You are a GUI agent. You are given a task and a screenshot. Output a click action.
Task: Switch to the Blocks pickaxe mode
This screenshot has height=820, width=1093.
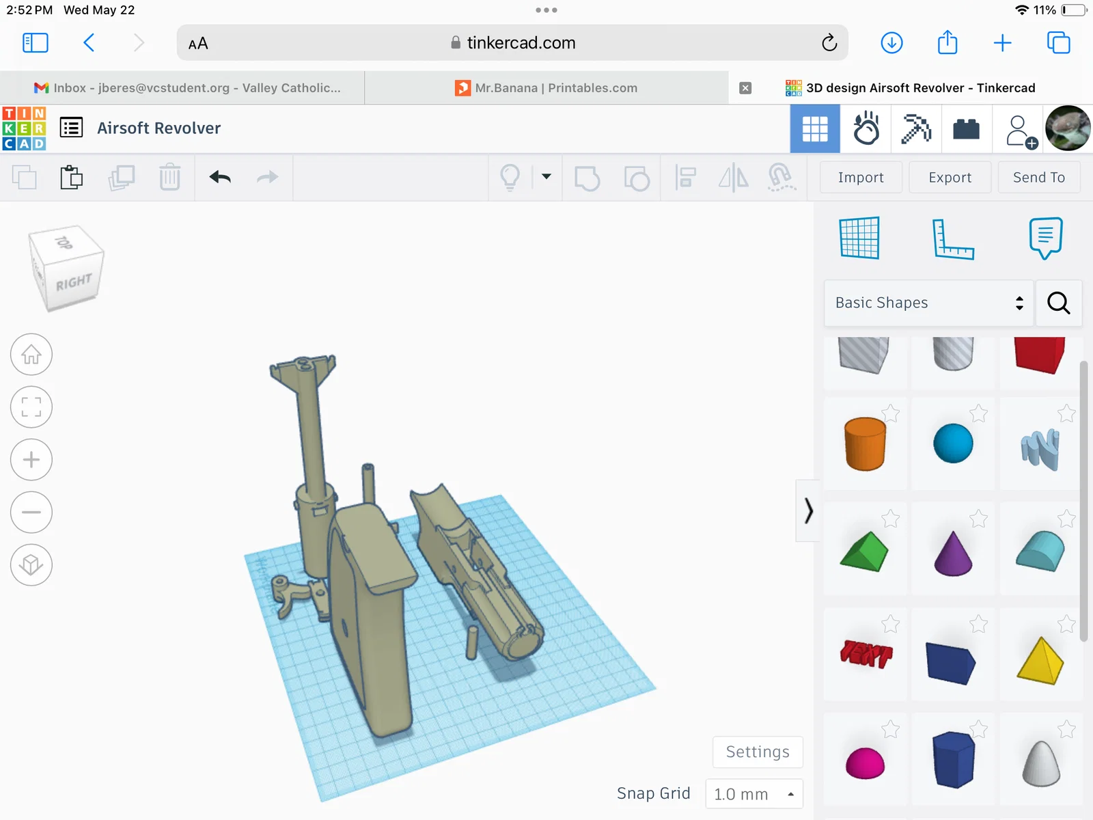tap(916, 128)
